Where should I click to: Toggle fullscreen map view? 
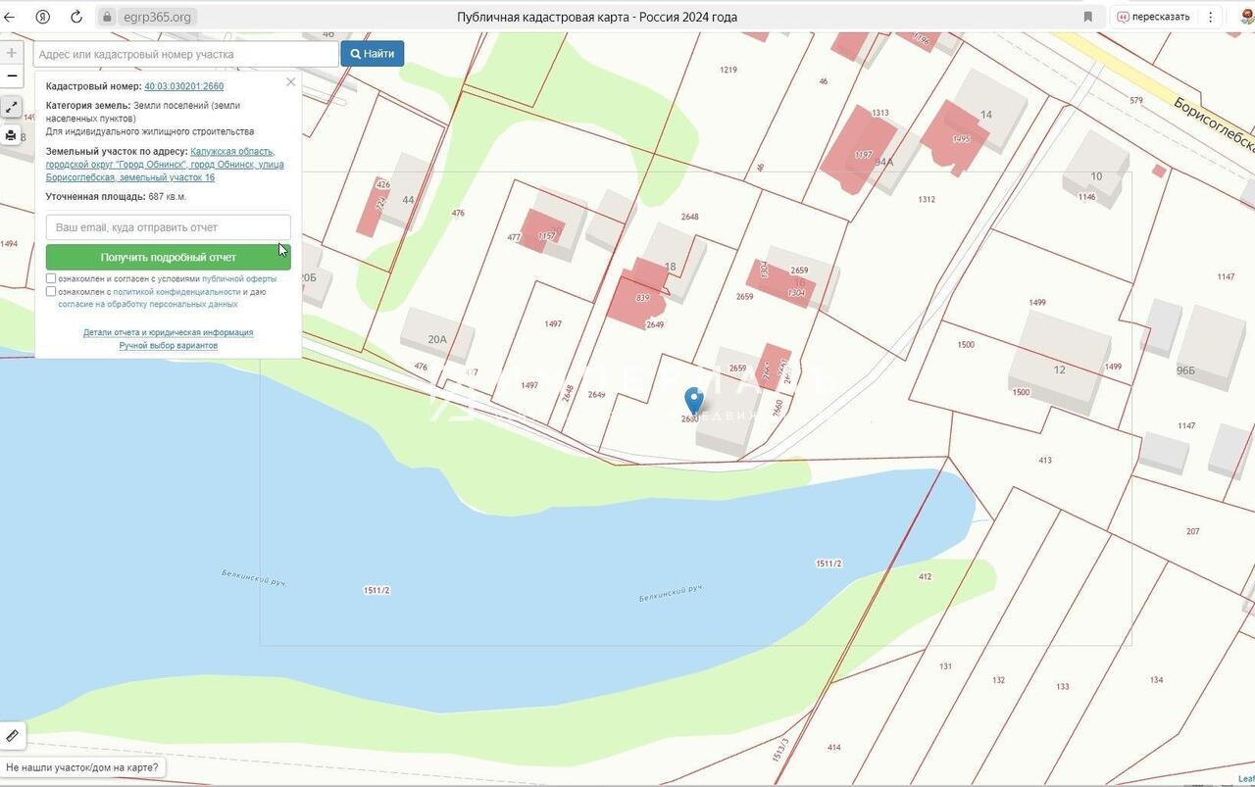tap(12, 108)
